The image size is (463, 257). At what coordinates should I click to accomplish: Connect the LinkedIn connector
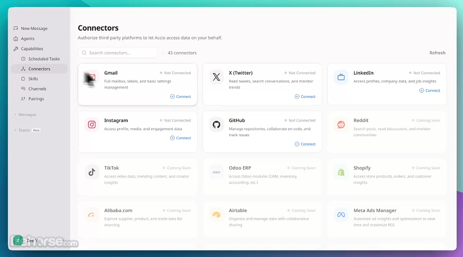430,90
